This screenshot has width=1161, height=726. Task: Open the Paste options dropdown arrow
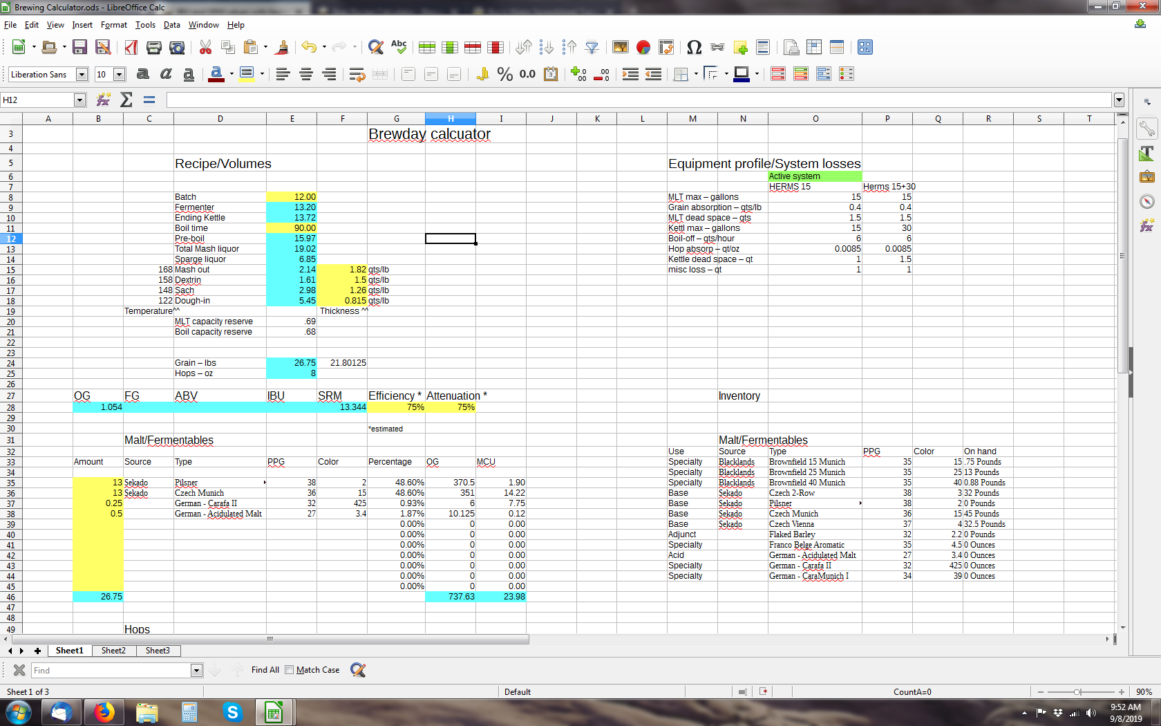[265, 47]
